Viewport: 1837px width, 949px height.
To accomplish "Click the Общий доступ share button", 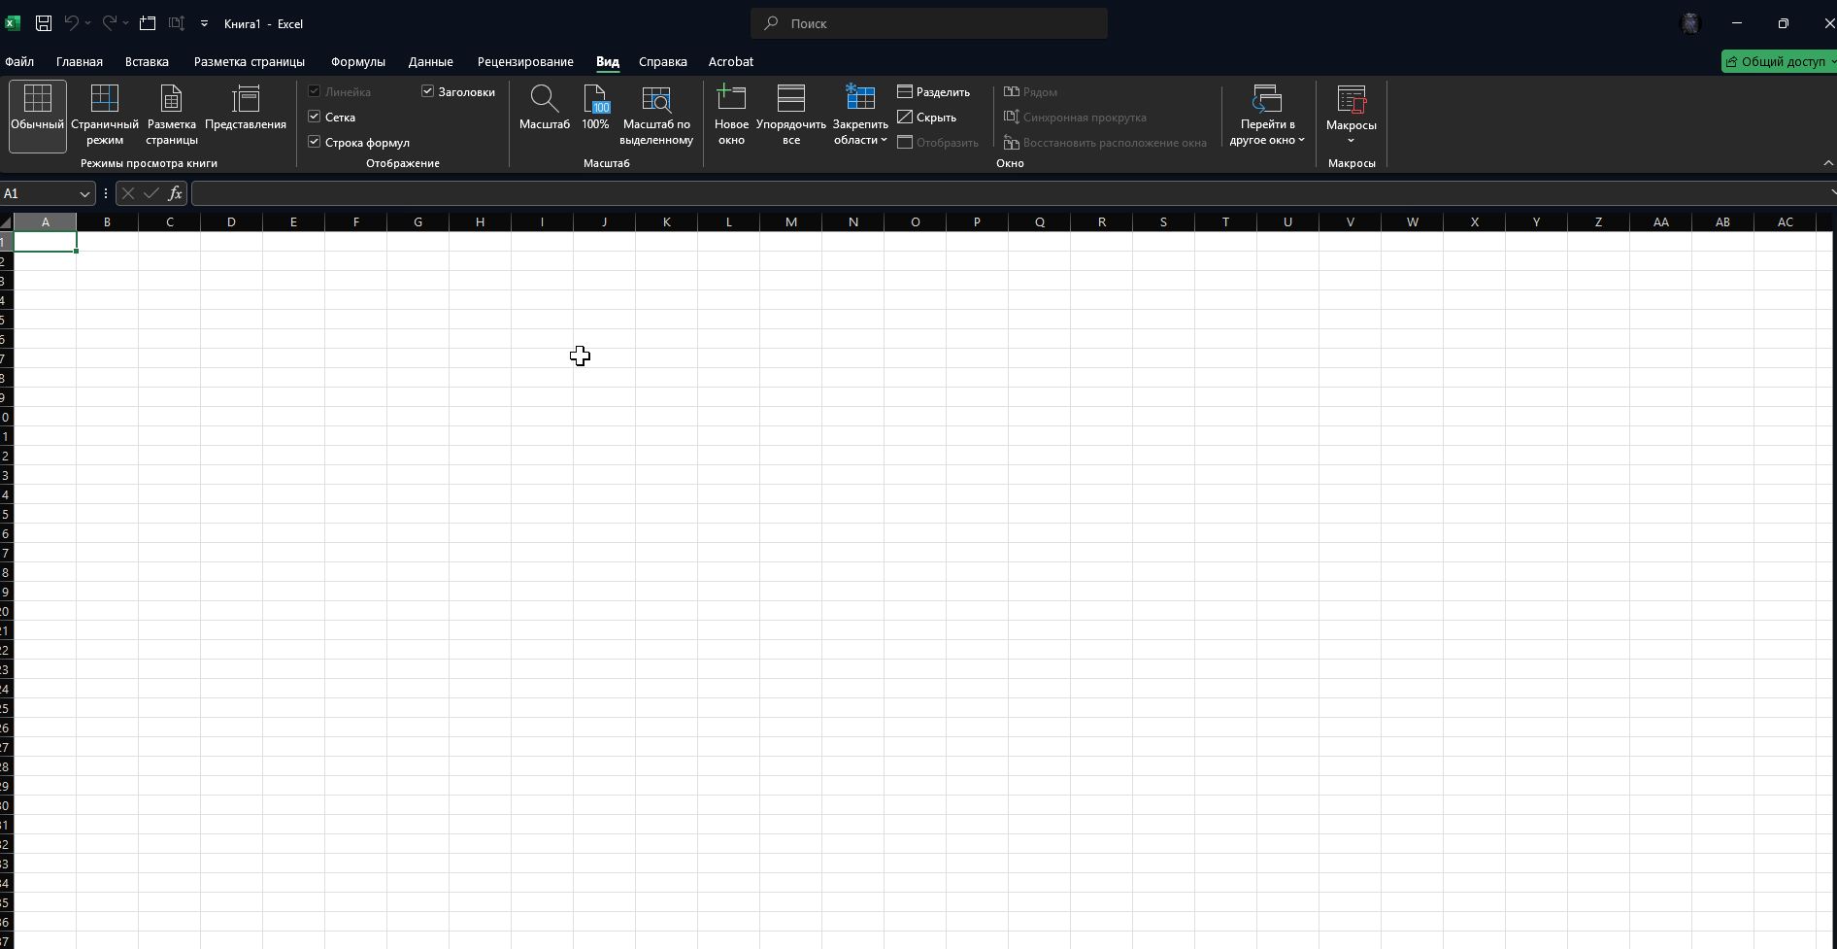I will point(1780,61).
